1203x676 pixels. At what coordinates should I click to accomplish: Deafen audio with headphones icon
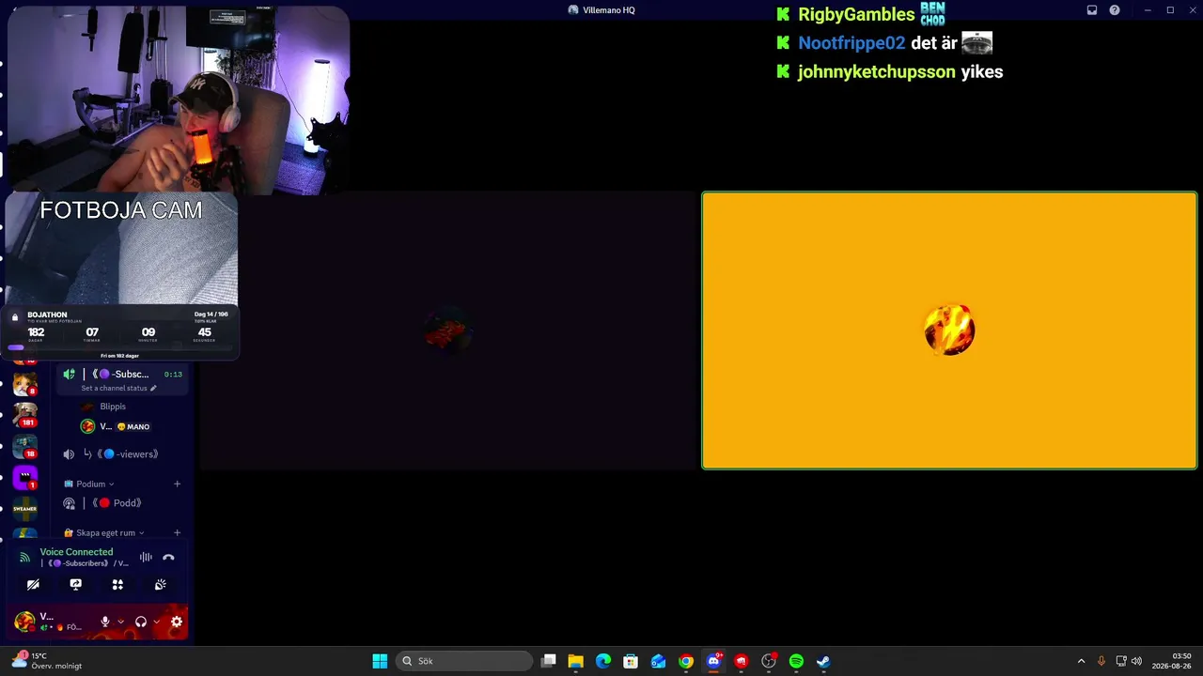click(141, 622)
